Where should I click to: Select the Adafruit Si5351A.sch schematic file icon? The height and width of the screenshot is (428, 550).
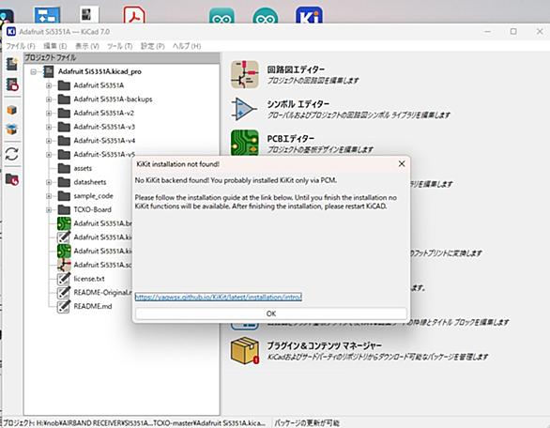64,265
